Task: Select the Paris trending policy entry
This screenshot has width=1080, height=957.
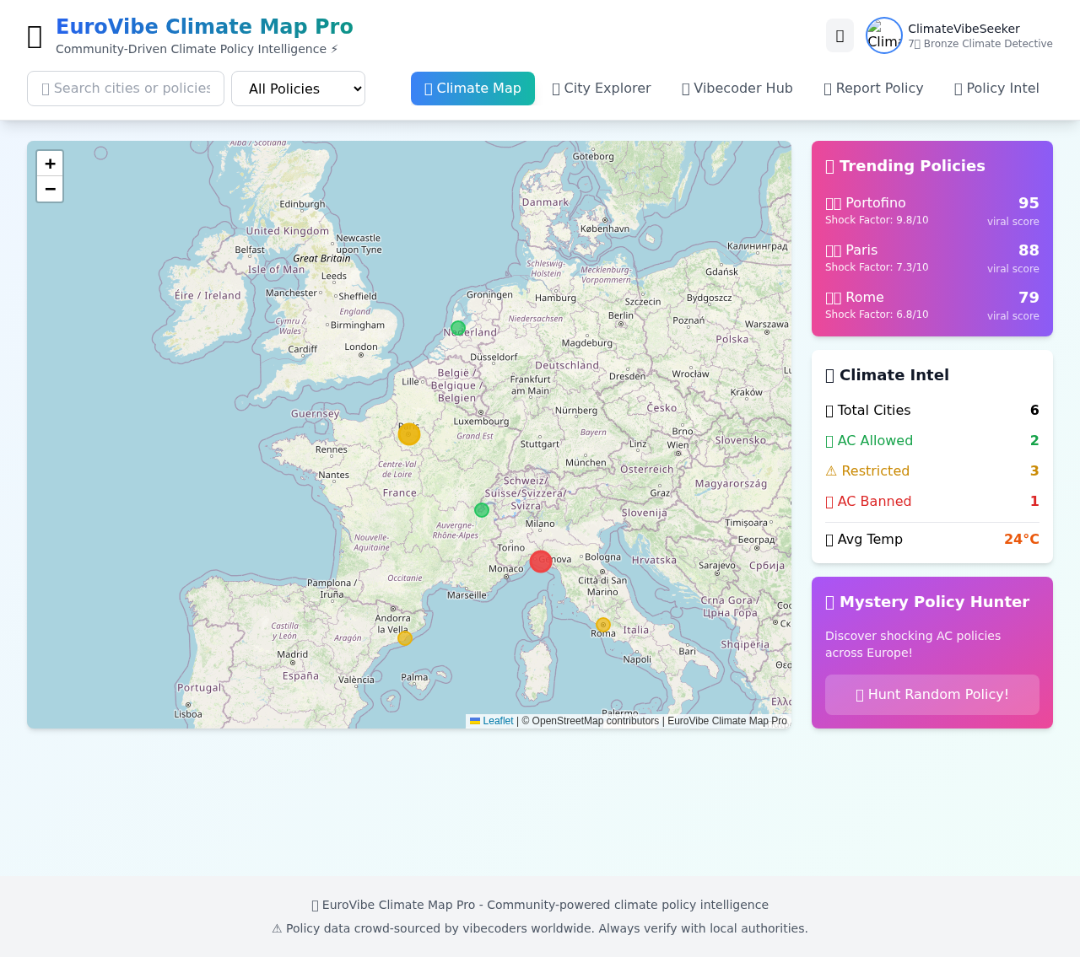Action: [x=932, y=259]
